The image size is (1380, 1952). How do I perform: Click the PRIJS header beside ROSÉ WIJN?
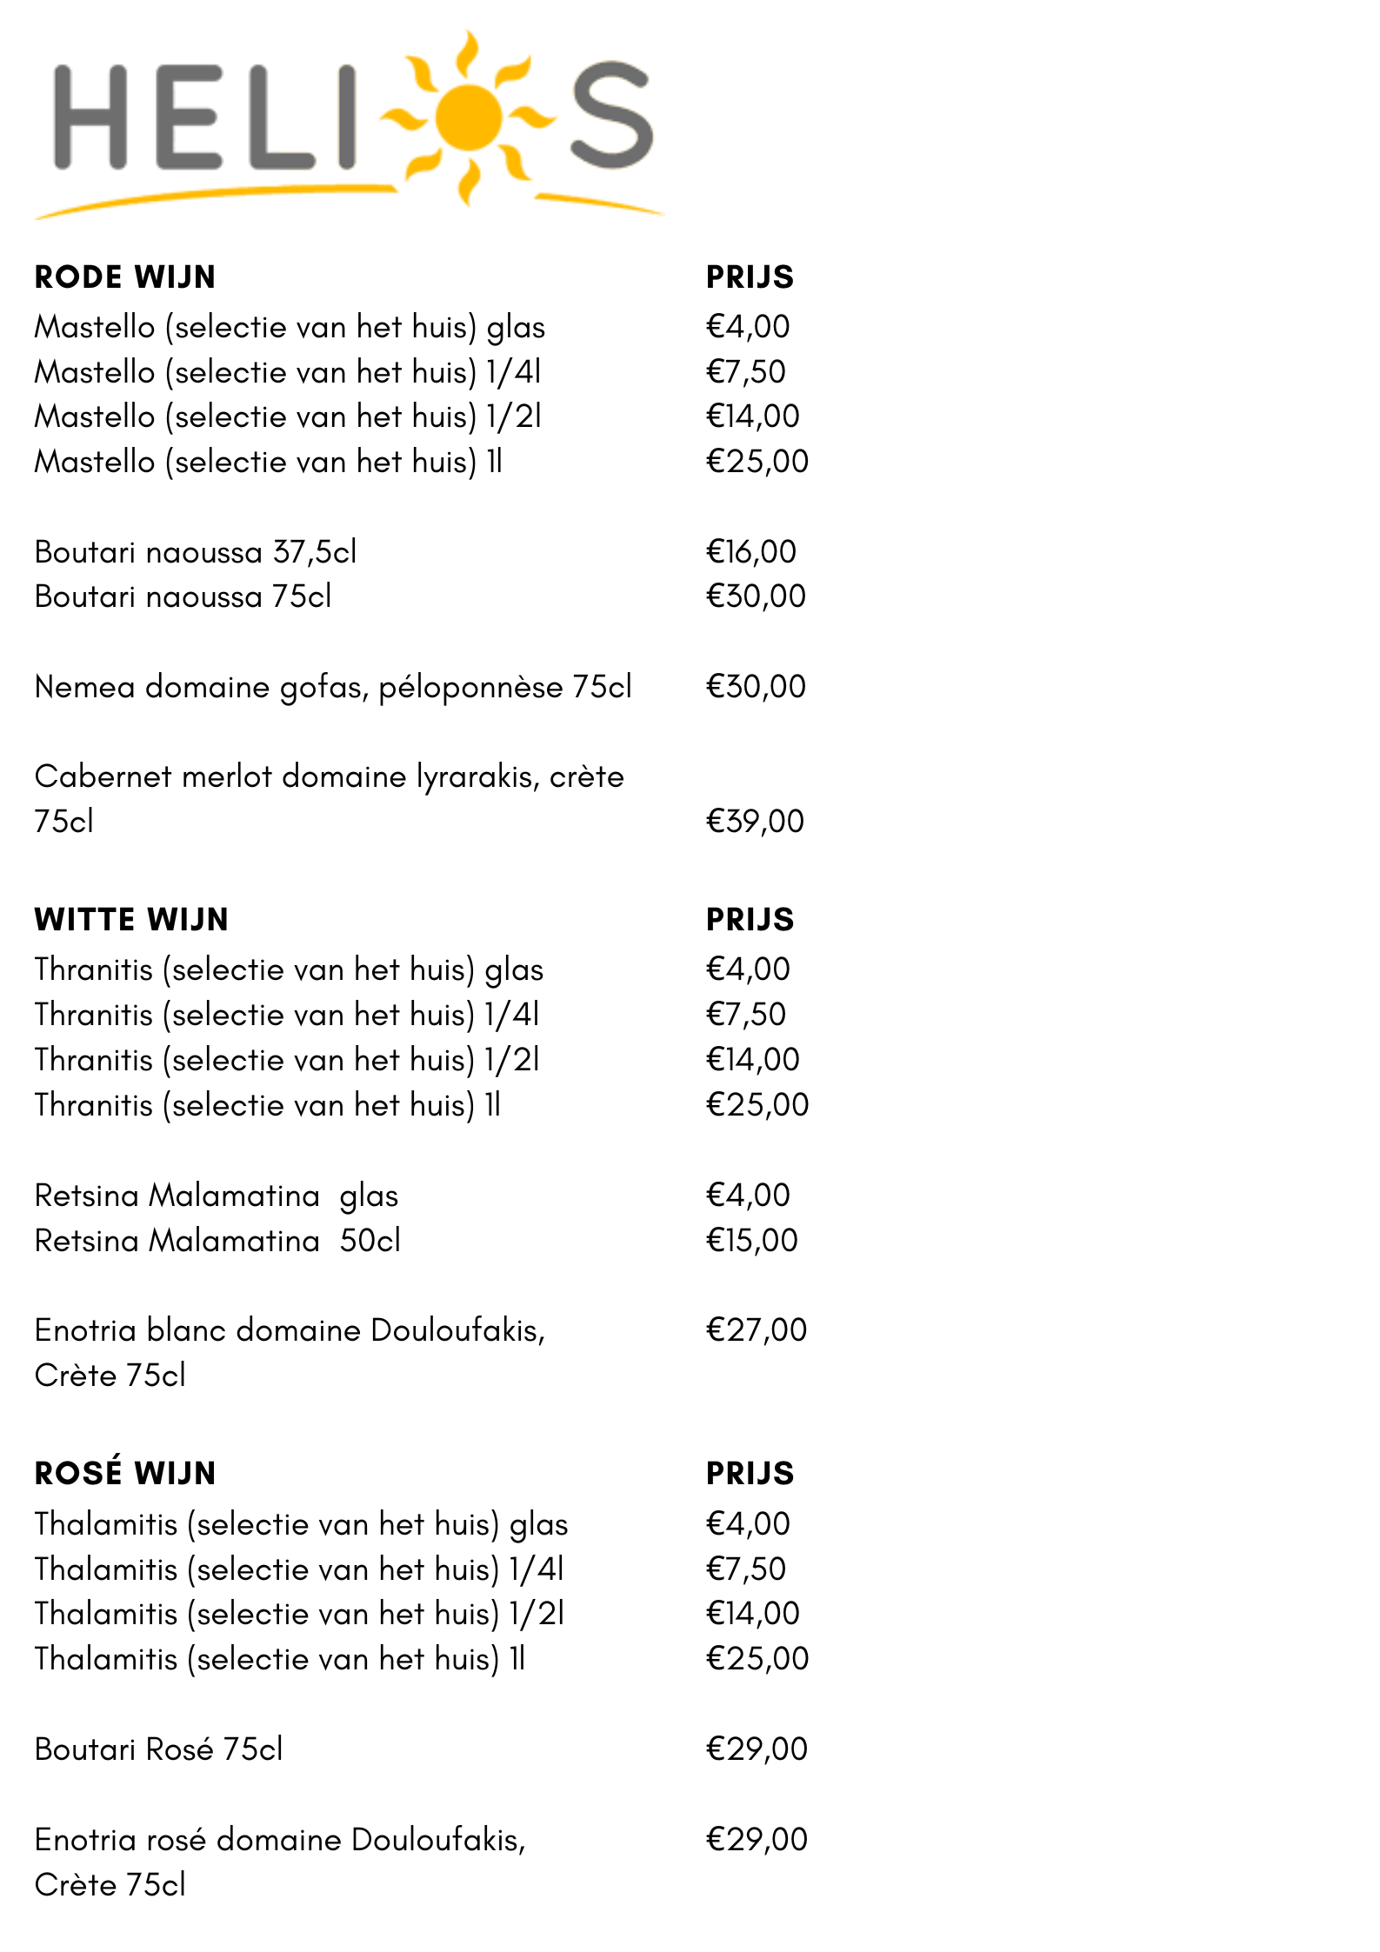[750, 1474]
